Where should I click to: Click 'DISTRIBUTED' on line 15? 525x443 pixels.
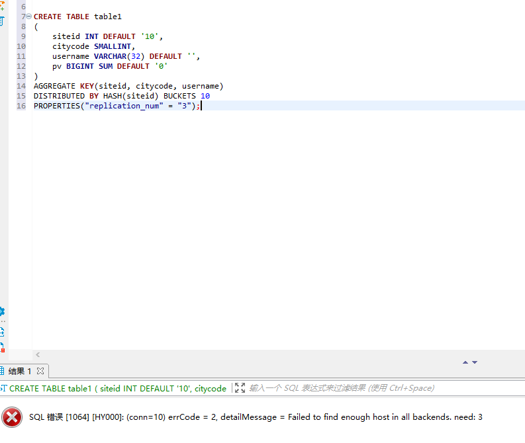59,96
